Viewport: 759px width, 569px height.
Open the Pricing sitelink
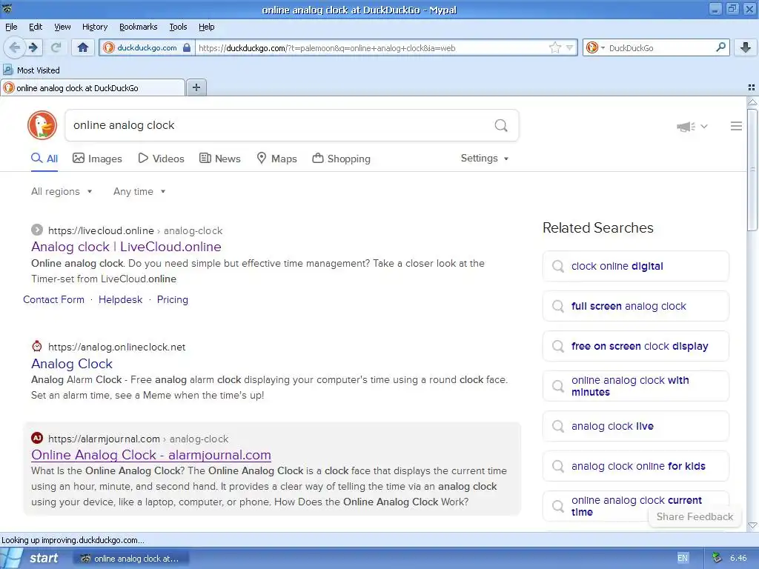click(172, 299)
